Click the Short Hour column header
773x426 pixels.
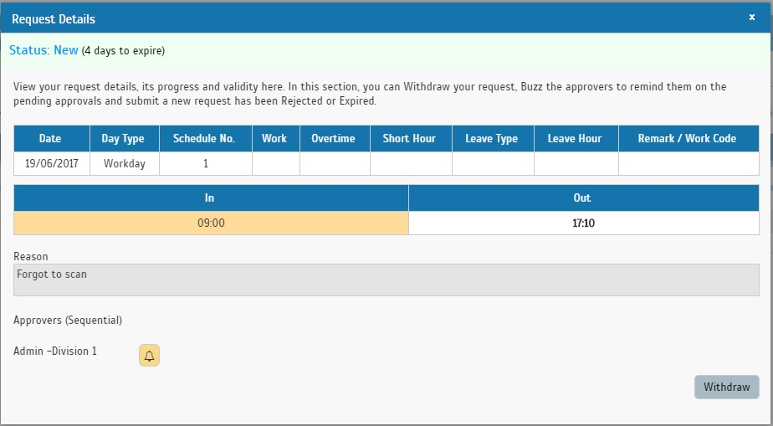[x=409, y=139]
